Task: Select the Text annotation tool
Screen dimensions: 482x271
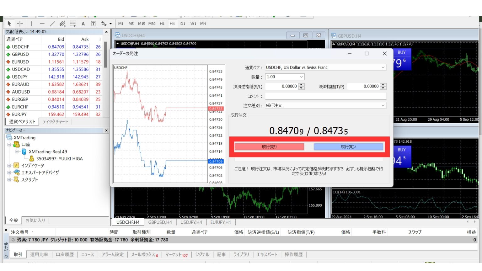Action: click(x=83, y=24)
